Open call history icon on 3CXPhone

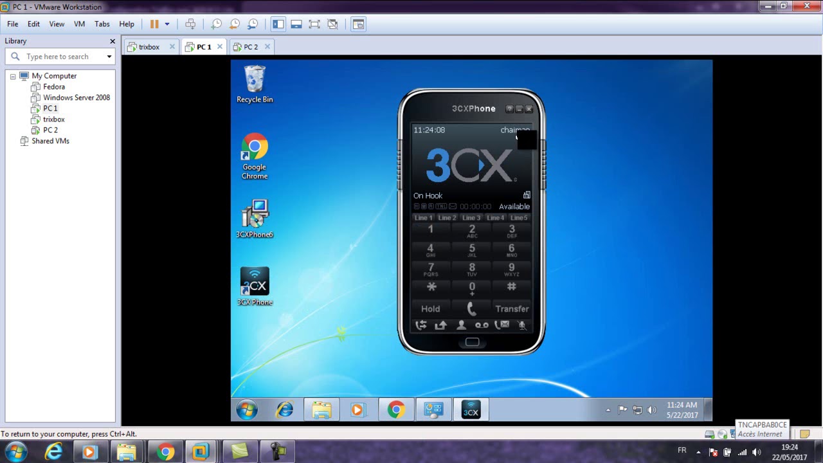click(x=421, y=325)
